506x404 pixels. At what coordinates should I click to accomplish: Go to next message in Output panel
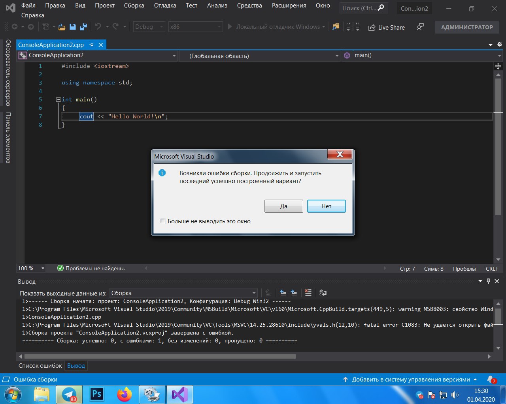coord(294,293)
